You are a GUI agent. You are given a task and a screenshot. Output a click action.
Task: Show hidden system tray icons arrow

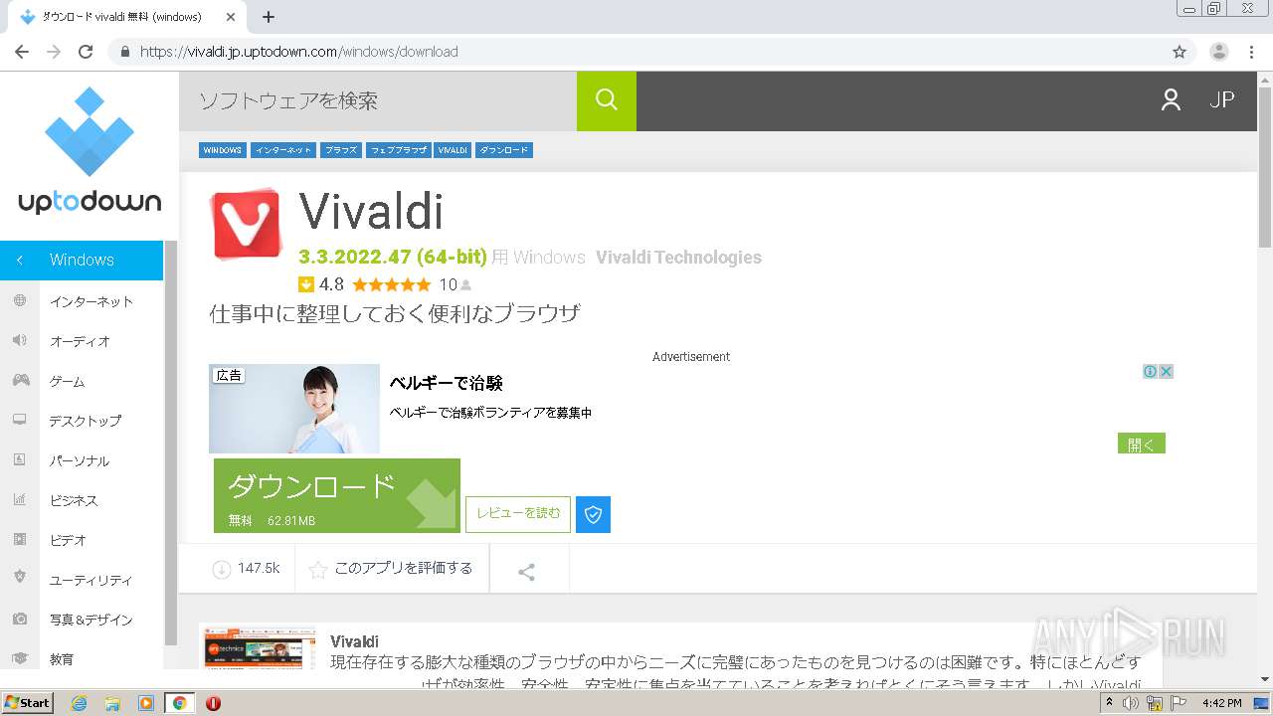[1109, 703]
